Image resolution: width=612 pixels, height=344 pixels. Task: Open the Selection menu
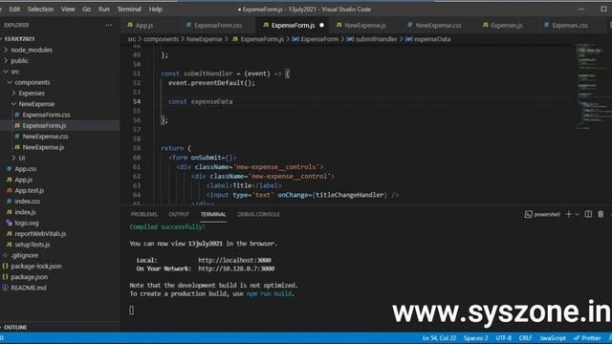[x=40, y=9]
